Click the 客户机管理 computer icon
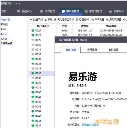Image resolution: width=127 pixels, height=128 pixels. pyautogui.click(x=63, y=11)
